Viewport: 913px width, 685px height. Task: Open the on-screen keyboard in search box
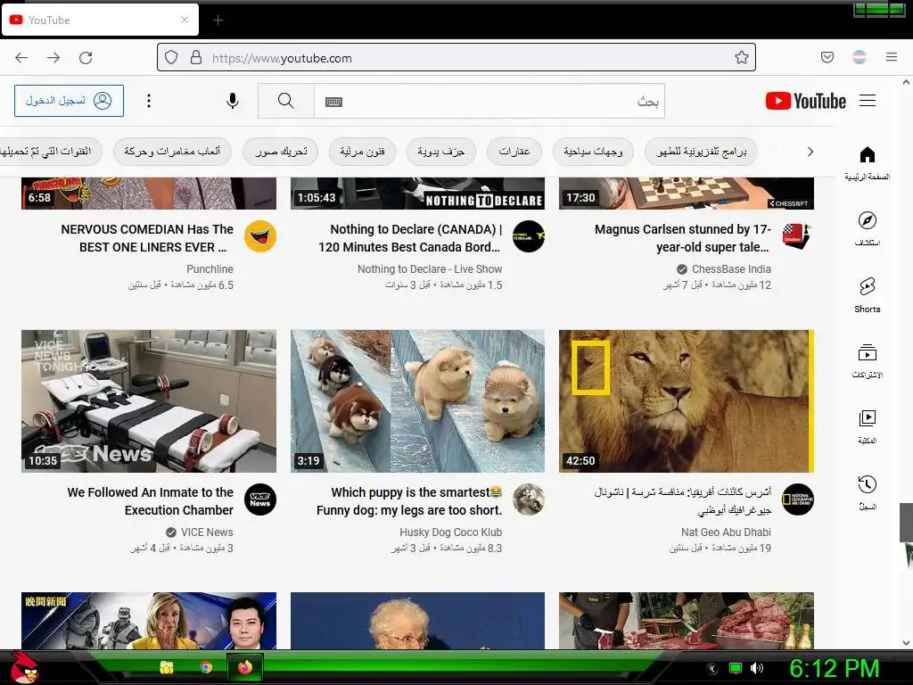pos(333,102)
